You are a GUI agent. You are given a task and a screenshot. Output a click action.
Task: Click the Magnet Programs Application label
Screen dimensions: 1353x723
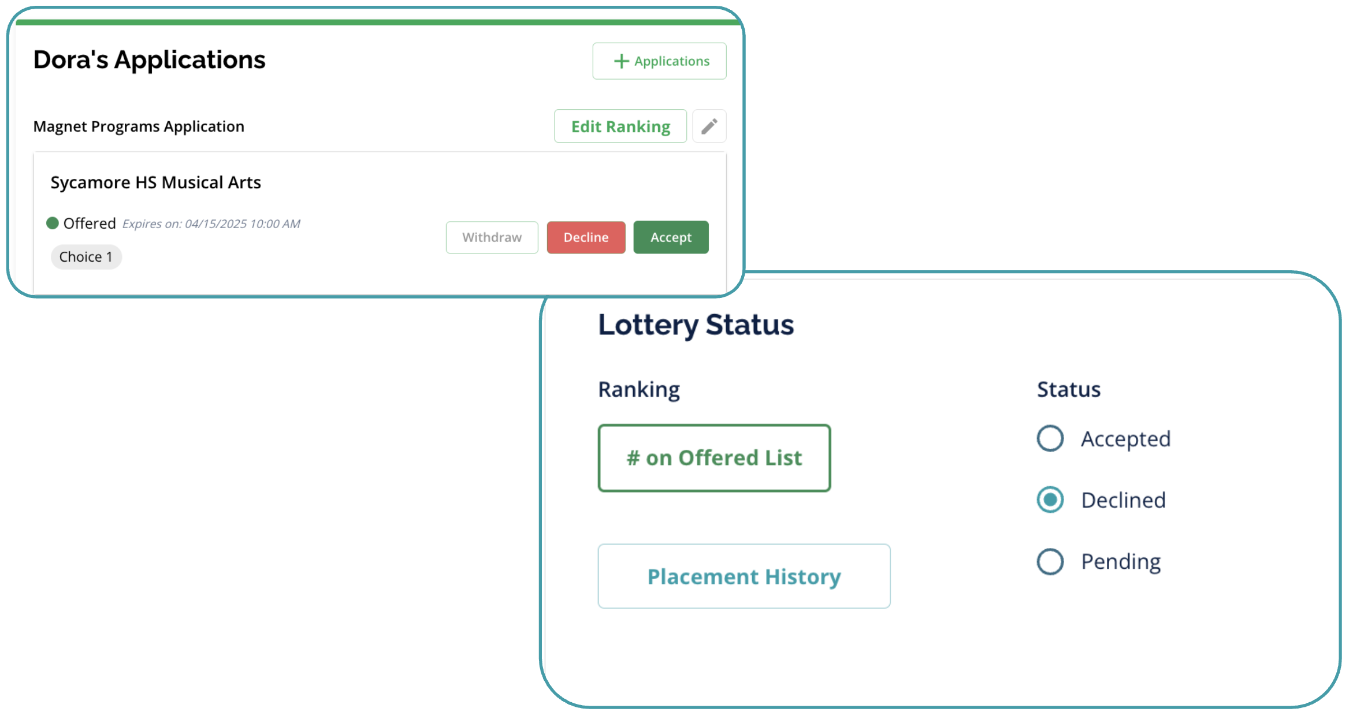tap(139, 126)
